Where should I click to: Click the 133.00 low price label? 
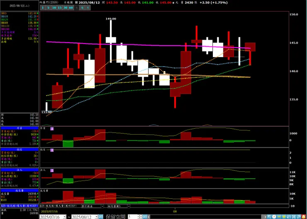click(46, 112)
